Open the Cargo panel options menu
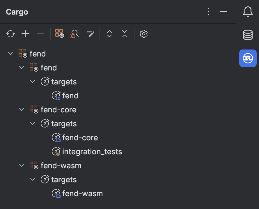Viewport: 259px width, 209px height. 208,12
